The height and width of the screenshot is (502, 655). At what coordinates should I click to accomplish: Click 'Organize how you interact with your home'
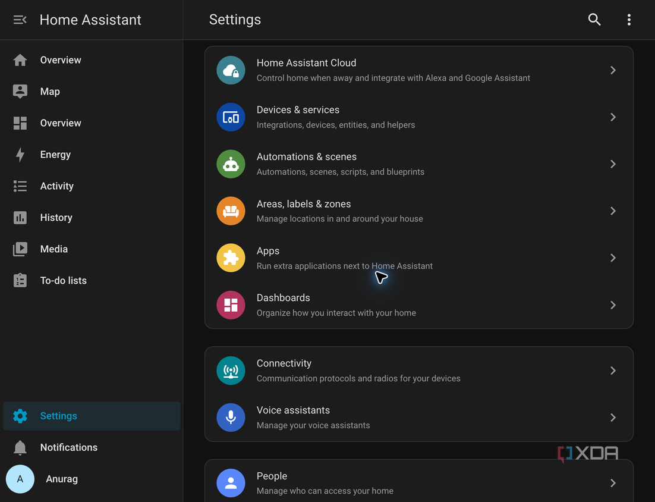click(x=336, y=313)
